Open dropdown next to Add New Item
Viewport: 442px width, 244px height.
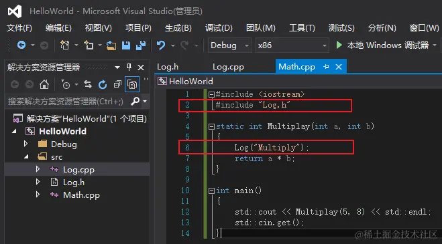click(x=100, y=45)
